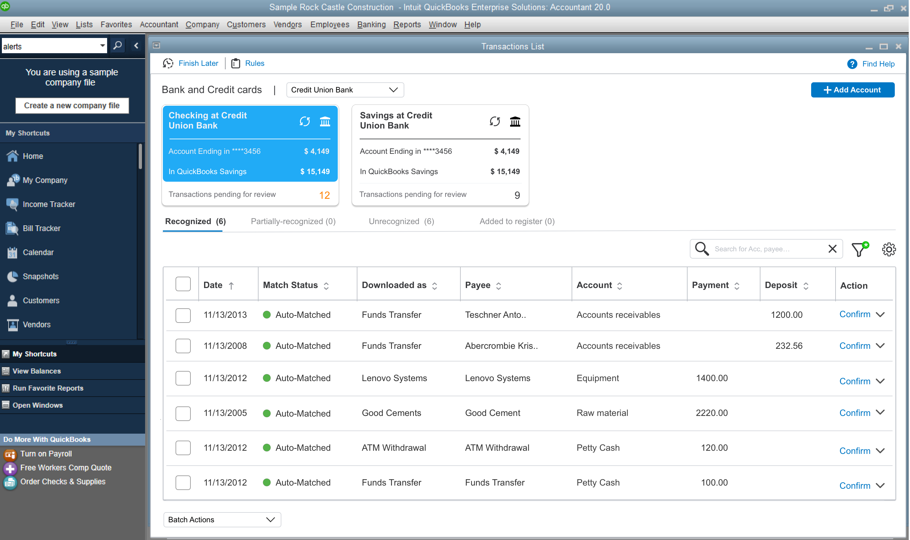Viewport: 910px width, 540px height.
Task: Click the delete/trash icon on Savings account
Action: click(x=514, y=122)
